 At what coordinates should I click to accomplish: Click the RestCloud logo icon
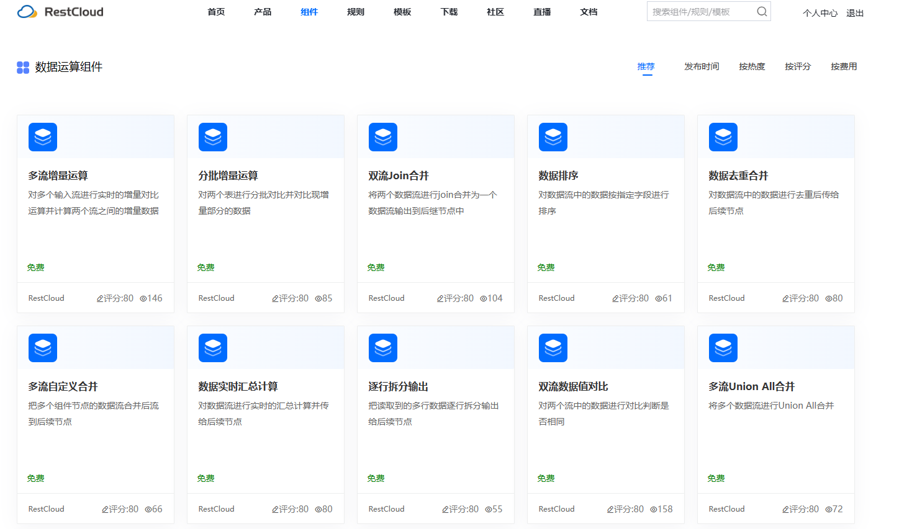tap(27, 12)
